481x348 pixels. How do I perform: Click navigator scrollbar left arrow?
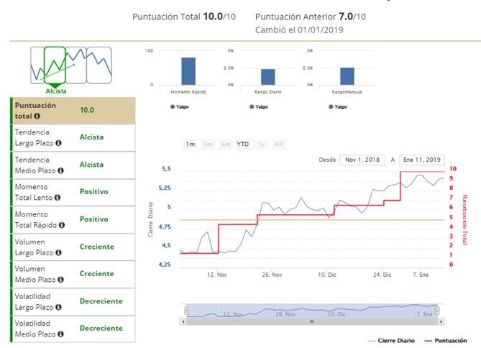(183, 321)
